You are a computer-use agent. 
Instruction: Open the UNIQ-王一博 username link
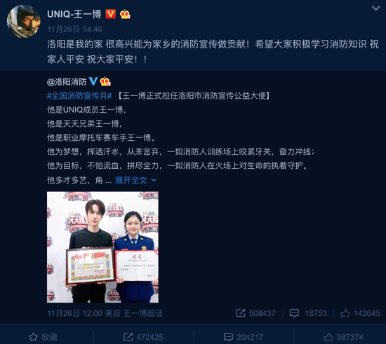pos(74,14)
